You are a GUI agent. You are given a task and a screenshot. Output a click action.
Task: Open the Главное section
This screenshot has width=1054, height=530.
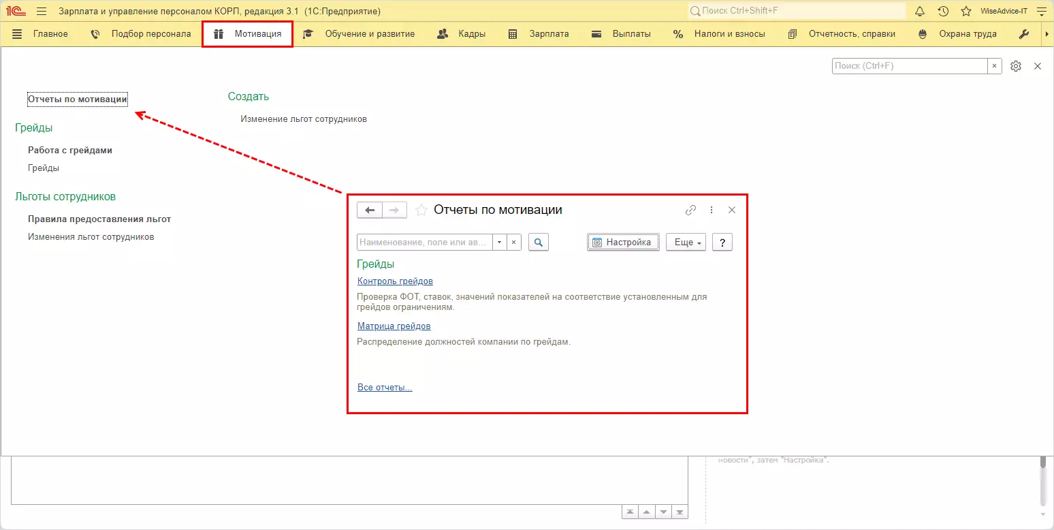[x=50, y=34]
